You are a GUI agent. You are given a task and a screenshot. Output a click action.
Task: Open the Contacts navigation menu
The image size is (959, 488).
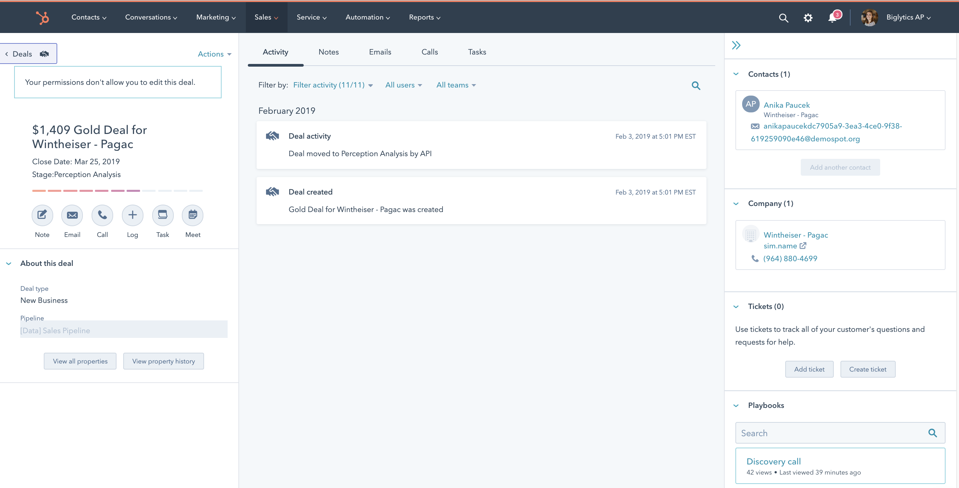[89, 18]
